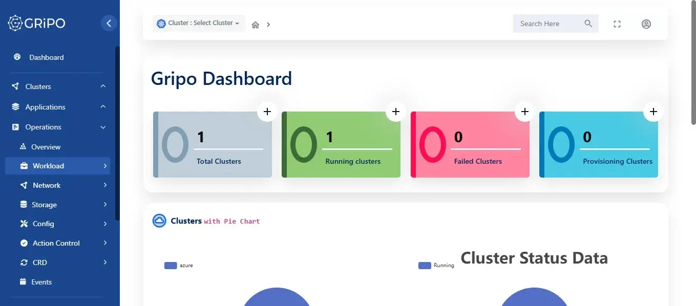Click the search magnifier icon
Image resolution: width=696 pixels, height=306 pixels.
pyautogui.click(x=588, y=24)
